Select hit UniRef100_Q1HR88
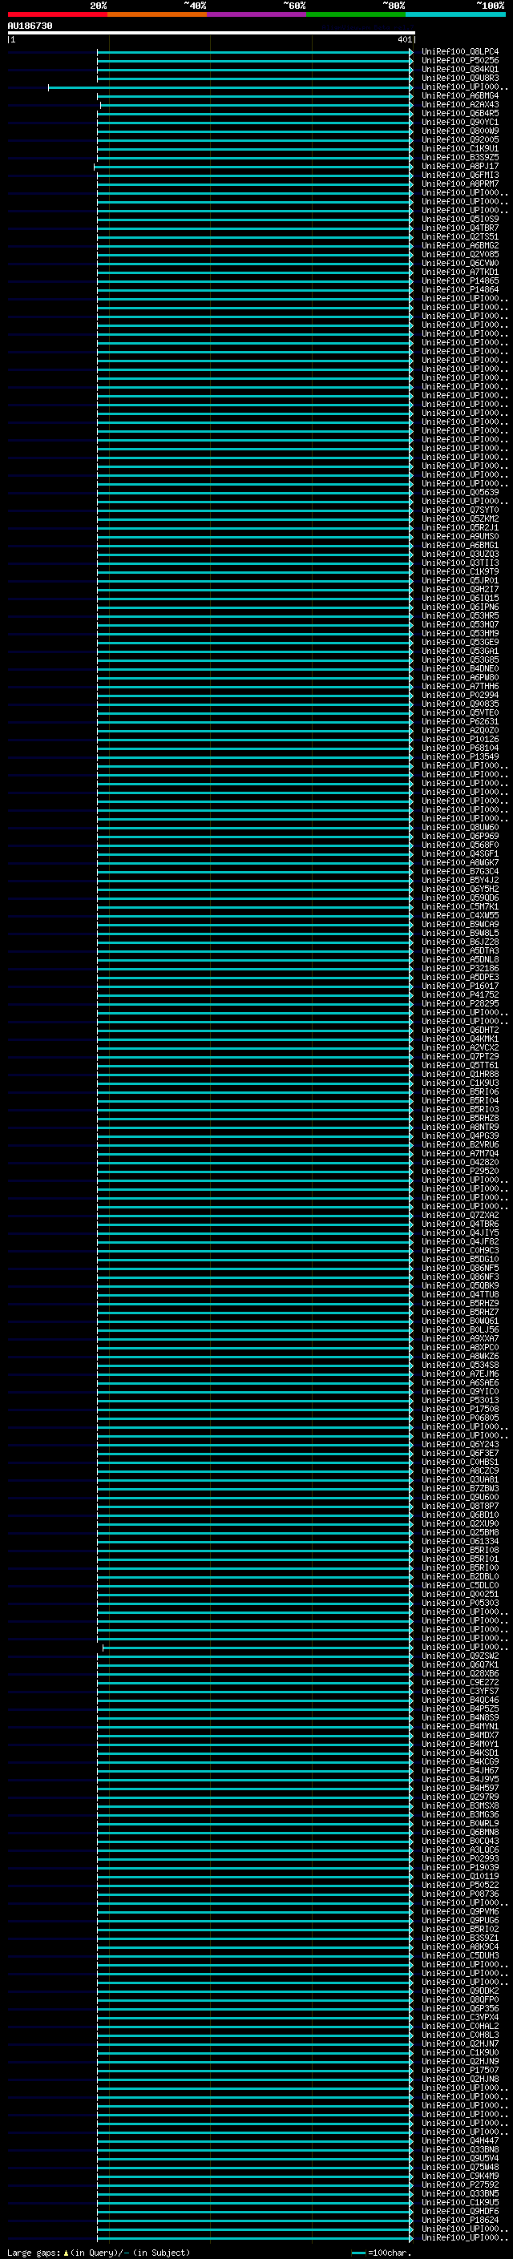Image resolution: width=513 pixels, height=2259 pixels. [x=460, y=1075]
